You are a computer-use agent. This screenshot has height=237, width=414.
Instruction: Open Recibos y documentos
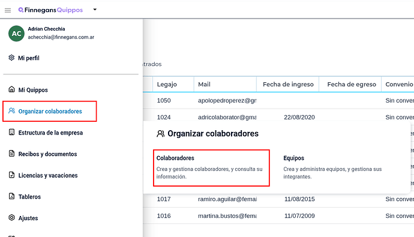[47, 154]
